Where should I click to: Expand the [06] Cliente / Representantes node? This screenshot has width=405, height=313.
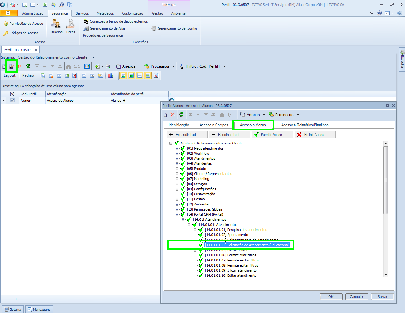(177, 174)
